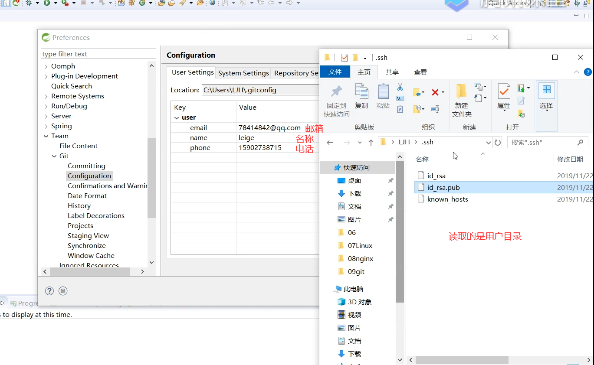Collapse the user section in config table
The width and height of the screenshot is (594, 365).
pyautogui.click(x=177, y=118)
